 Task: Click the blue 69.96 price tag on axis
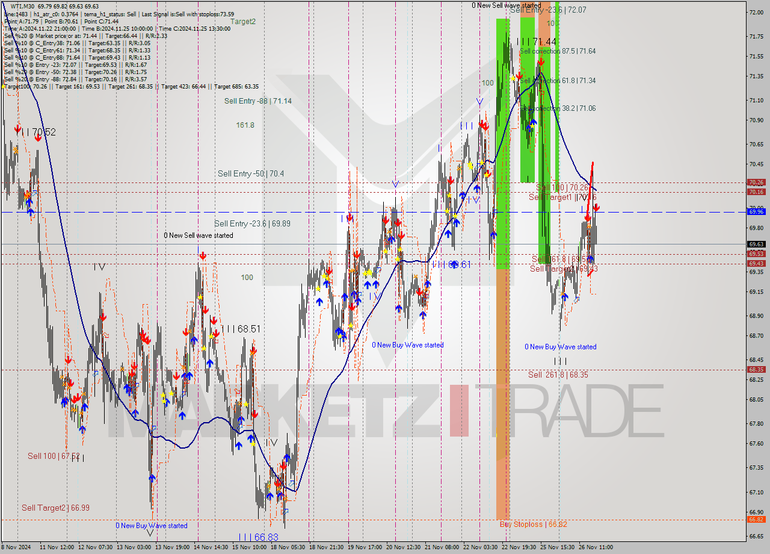click(756, 211)
